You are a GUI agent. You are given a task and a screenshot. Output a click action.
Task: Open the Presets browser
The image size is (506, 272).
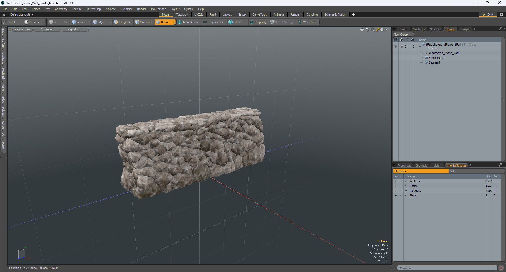(x=34, y=22)
